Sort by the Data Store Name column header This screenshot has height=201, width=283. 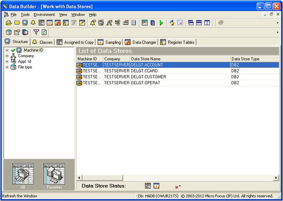click(180, 59)
